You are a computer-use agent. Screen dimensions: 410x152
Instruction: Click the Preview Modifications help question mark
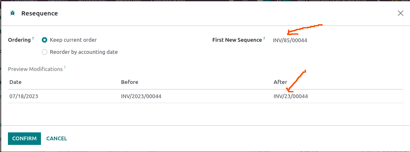tap(65, 67)
